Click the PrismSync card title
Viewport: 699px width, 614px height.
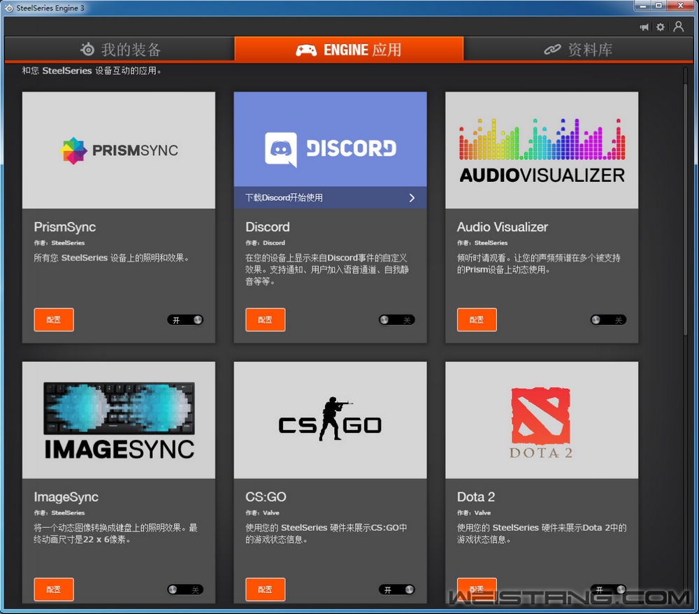point(65,227)
